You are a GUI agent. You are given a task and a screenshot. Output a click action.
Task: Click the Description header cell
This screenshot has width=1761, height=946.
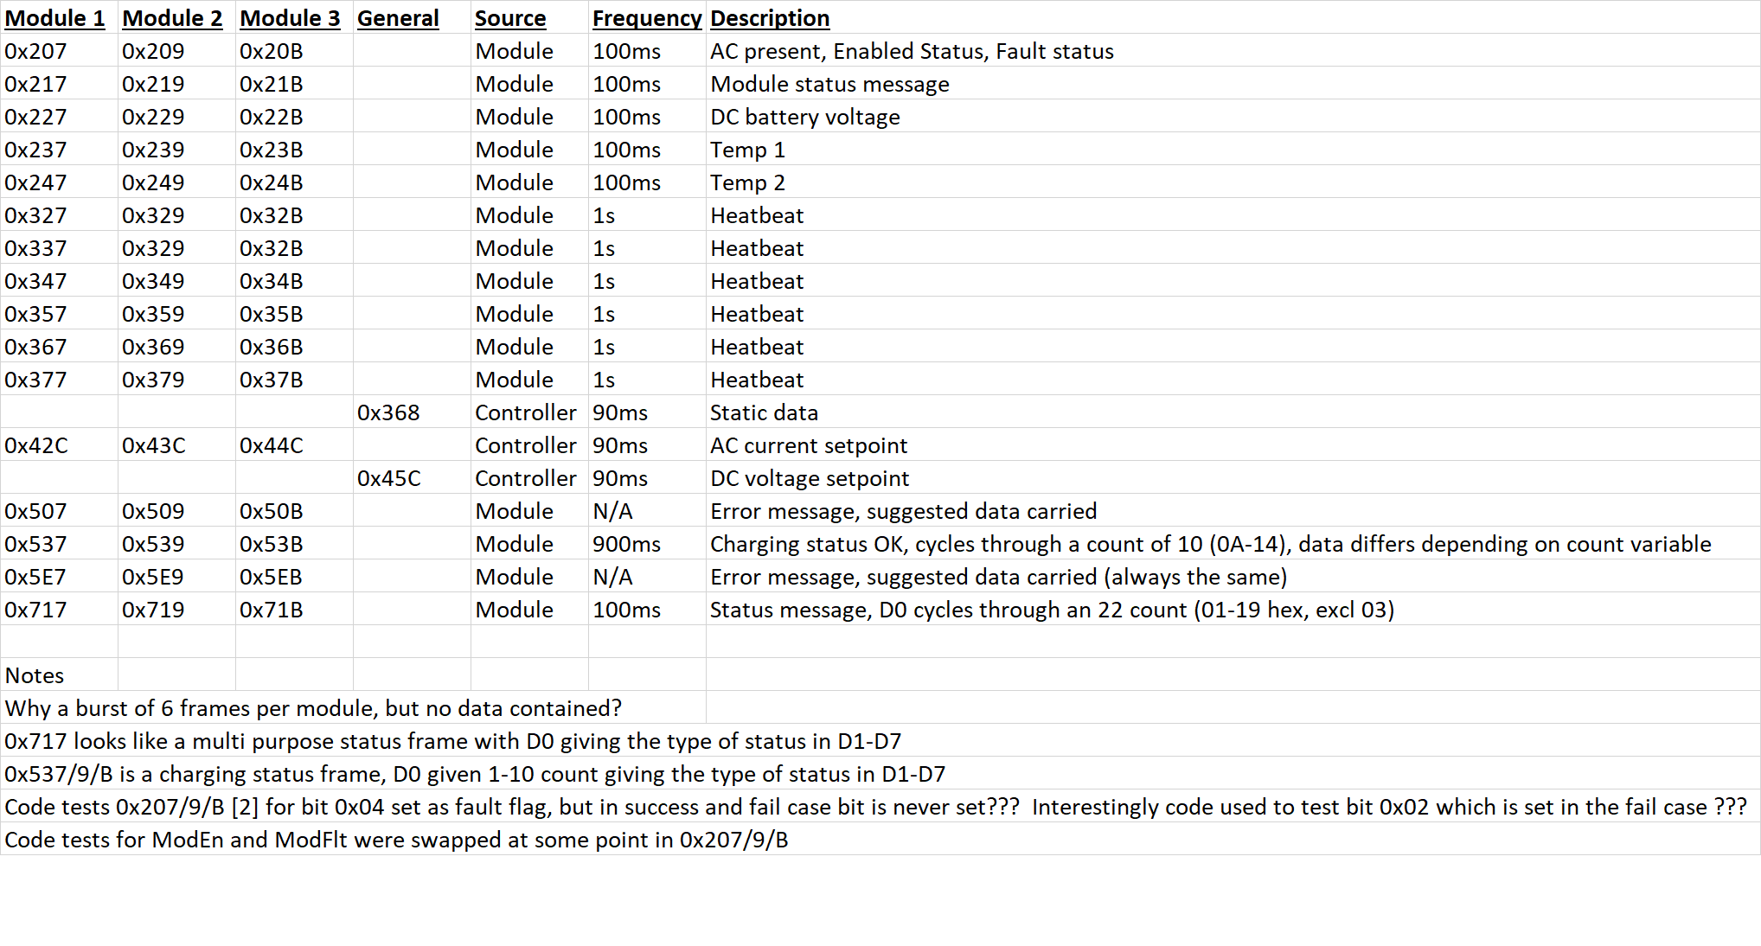pos(769,18)
